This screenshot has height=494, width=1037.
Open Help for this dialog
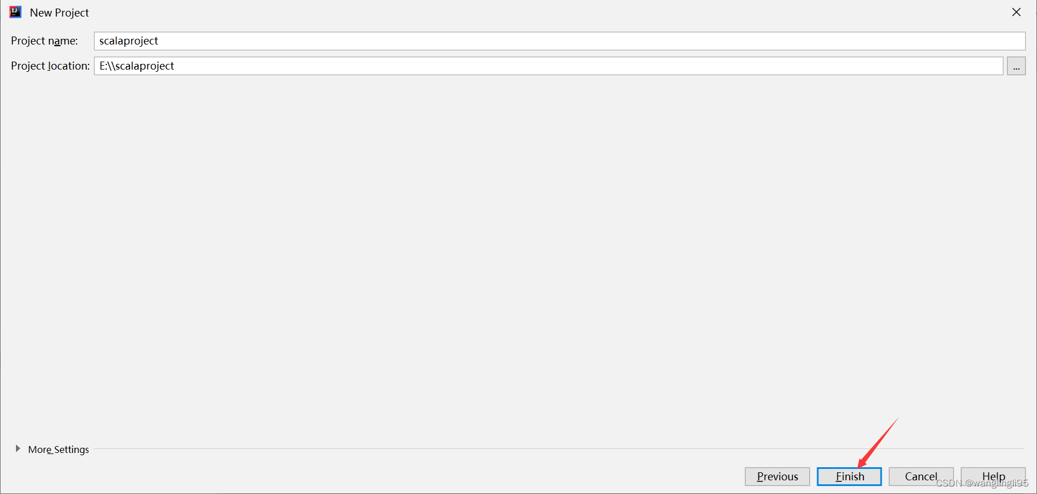[x=993, y=476]
